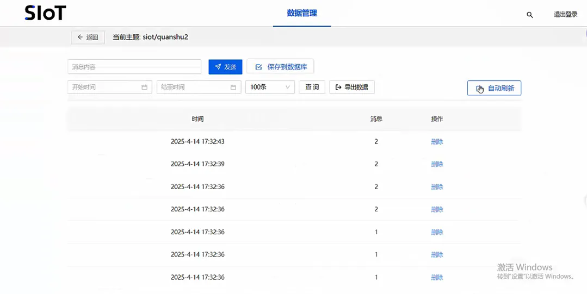Toggle 自动刷新 auto refresh

click(494, 88)
